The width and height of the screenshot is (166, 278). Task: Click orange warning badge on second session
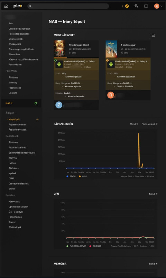pyautogui.click(x=107, y=60)
